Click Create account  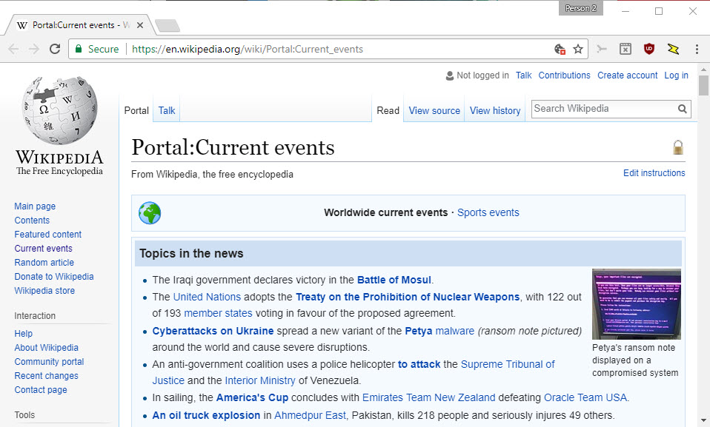pos(627,75)
